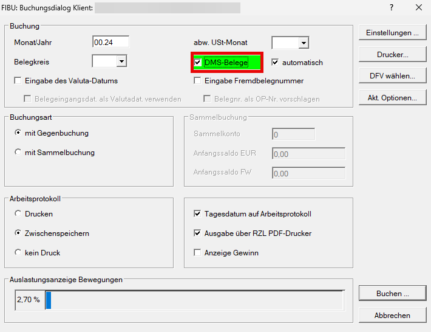This screenshot has width=431, height=332.
Task: Enable Eingabe des Valuta-Datums
Action: coord(18,80)
